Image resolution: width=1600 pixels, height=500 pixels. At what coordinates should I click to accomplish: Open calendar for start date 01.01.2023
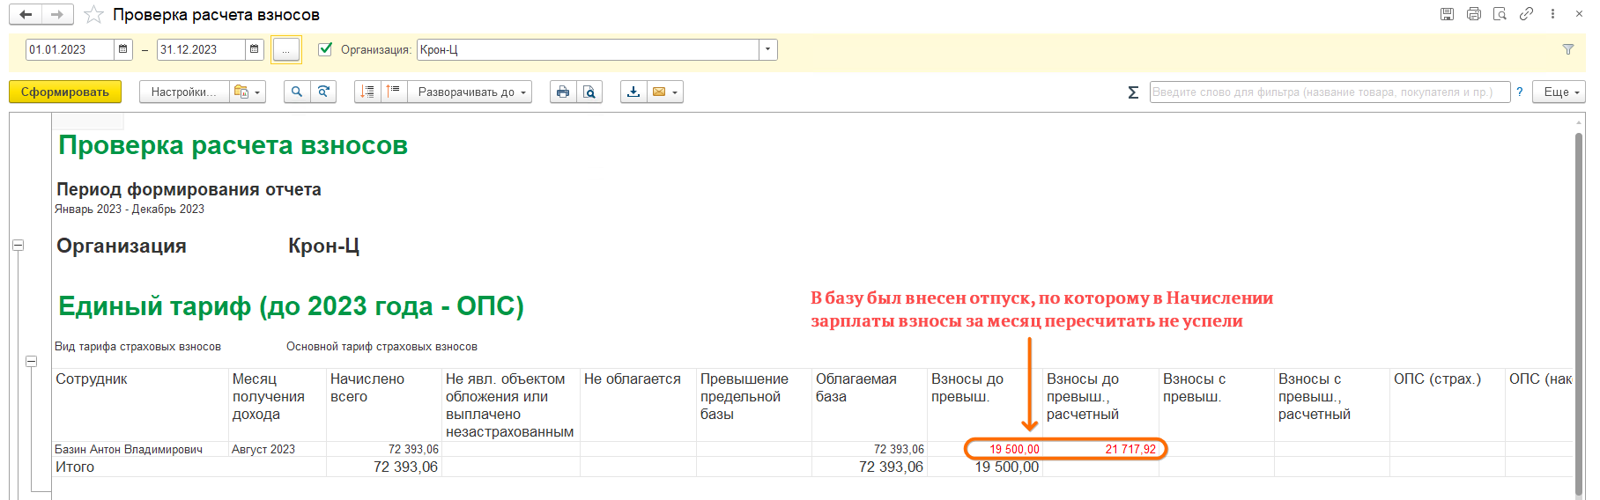coord(123,50)
